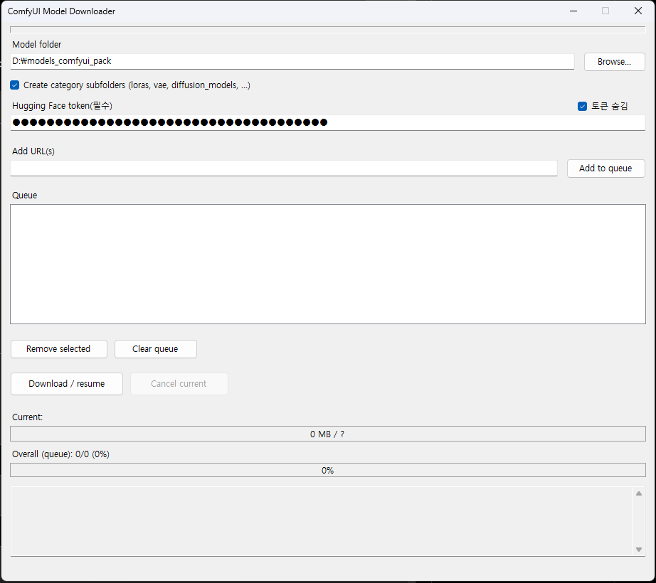Click the 'Queue' label
Screen dimensions: 656x583
click(x=25, y=196)
